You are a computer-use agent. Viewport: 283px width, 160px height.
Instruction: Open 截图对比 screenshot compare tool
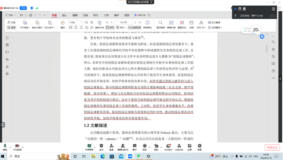(182, 25)
